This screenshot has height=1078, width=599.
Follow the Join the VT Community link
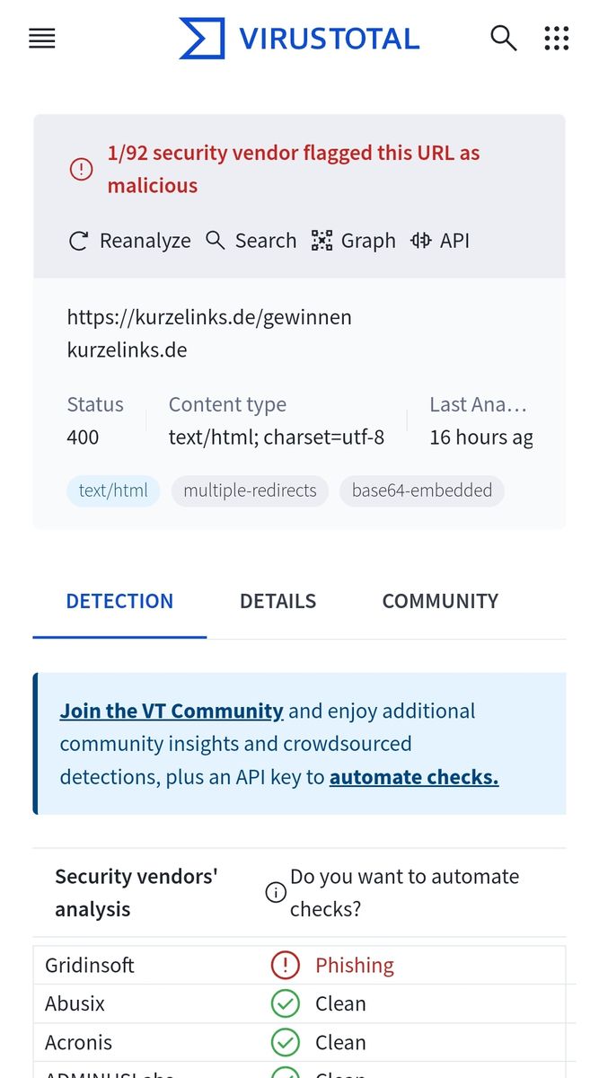[x=172, y=711]
